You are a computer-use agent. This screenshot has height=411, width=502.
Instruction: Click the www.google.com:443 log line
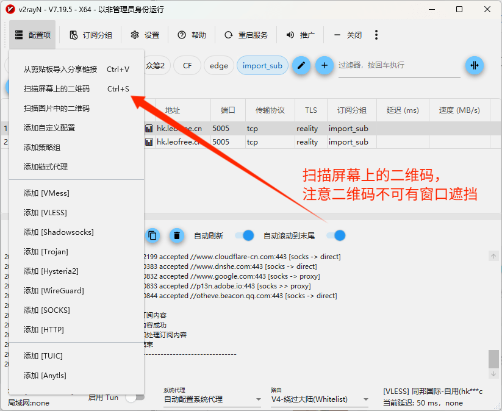(232, 276)
